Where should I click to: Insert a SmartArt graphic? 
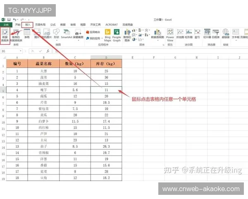[67, 34]
